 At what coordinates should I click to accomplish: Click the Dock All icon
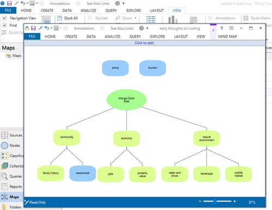click(59, 18)
